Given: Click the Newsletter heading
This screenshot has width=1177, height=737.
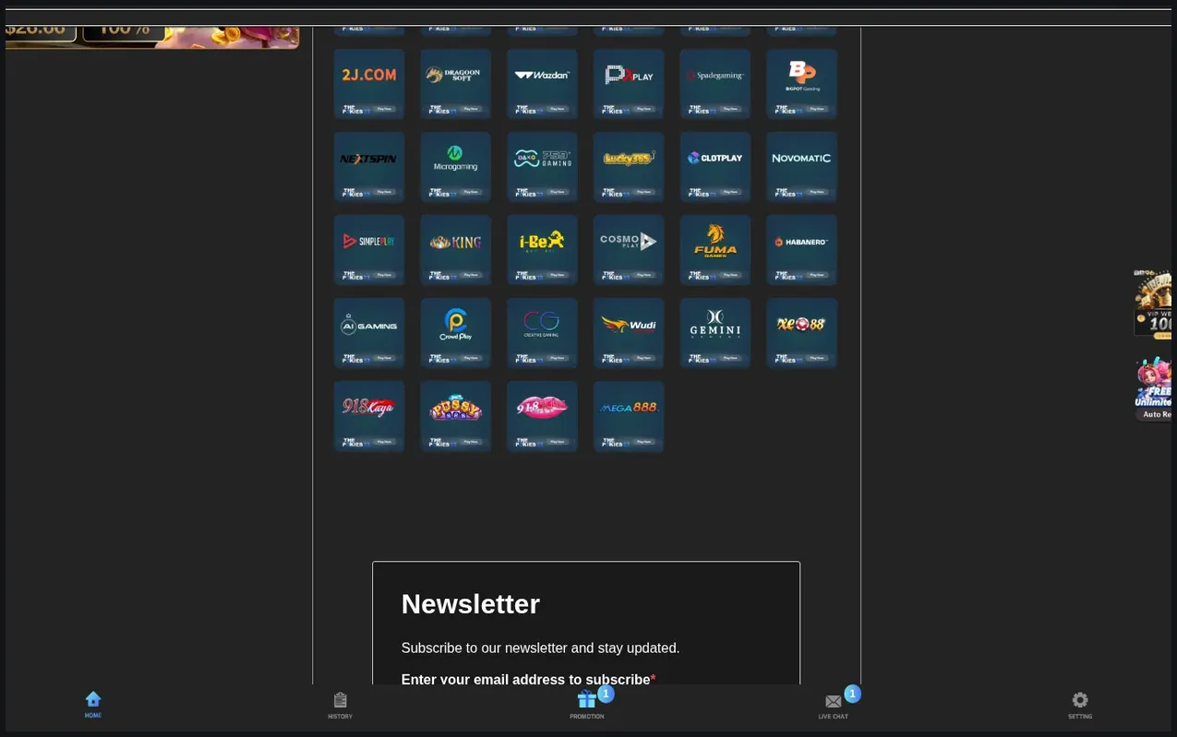Looking at the screenshot, I should pos(471,604).
